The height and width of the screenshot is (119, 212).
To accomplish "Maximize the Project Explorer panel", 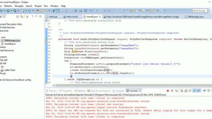I will pyautogui.click(x=40, y=17).
